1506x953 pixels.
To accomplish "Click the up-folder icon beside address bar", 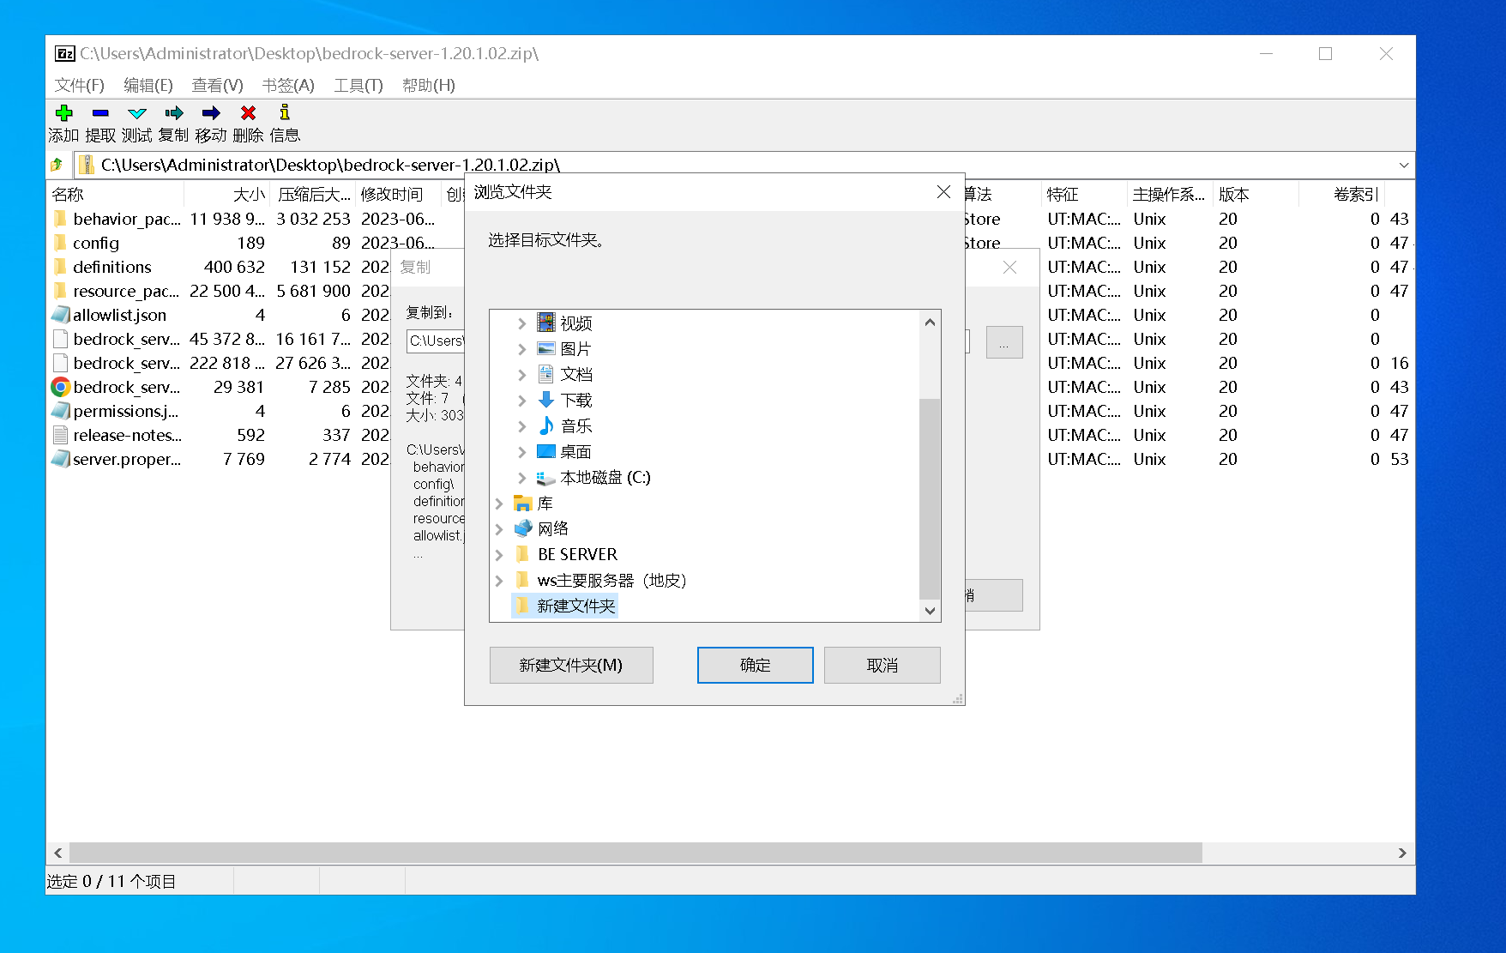I will (x=57, y=165).
